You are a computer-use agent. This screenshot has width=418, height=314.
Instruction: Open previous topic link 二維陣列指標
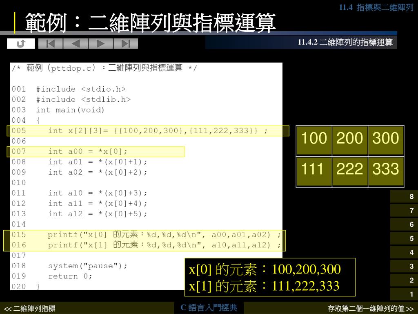29,309
